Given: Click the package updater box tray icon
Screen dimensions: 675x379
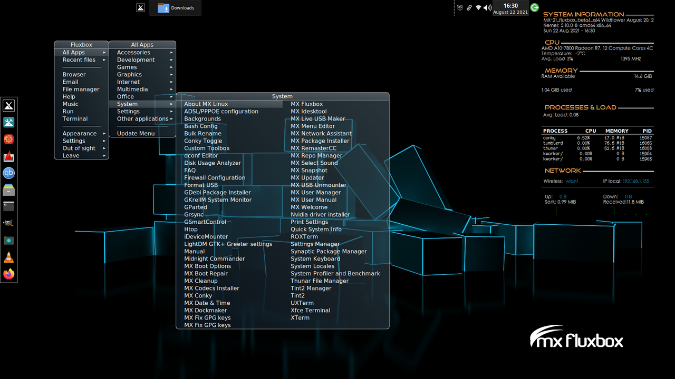Looking at the screenshot, I should tap(460, 8).
